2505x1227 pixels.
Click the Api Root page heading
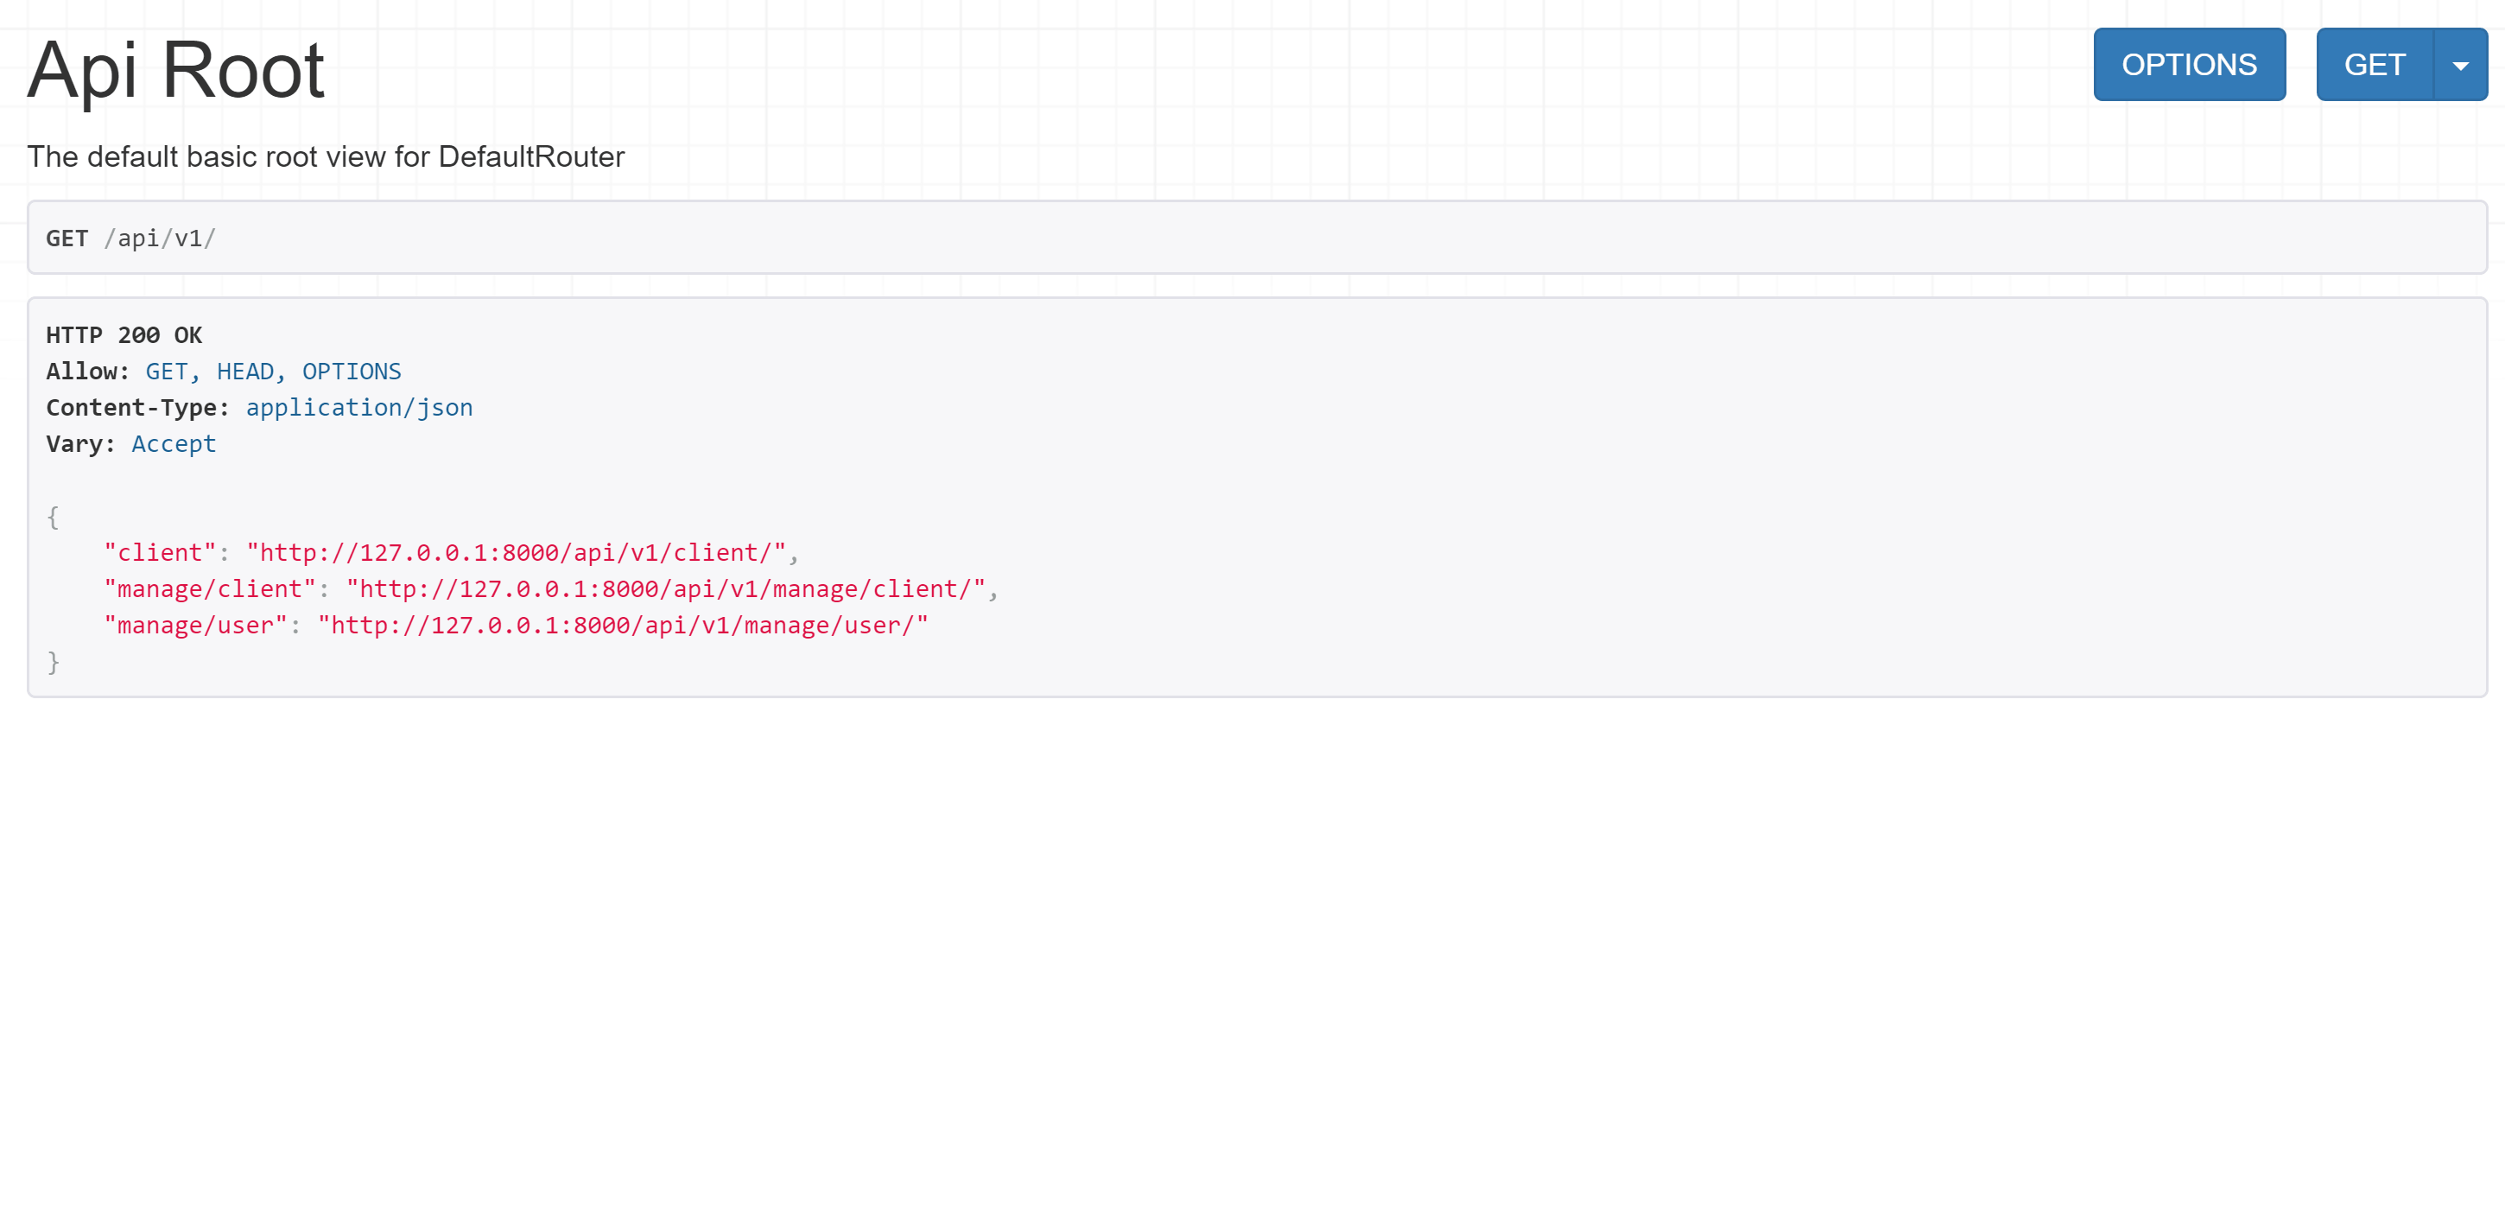coord(175,70)
